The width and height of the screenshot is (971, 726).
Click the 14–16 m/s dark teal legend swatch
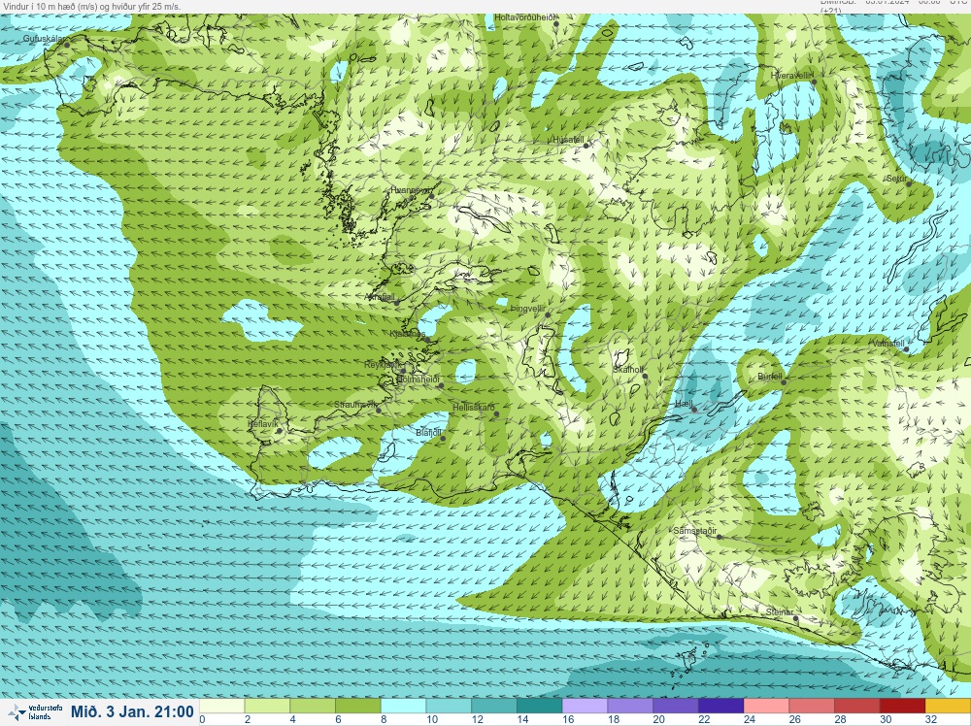539,707
